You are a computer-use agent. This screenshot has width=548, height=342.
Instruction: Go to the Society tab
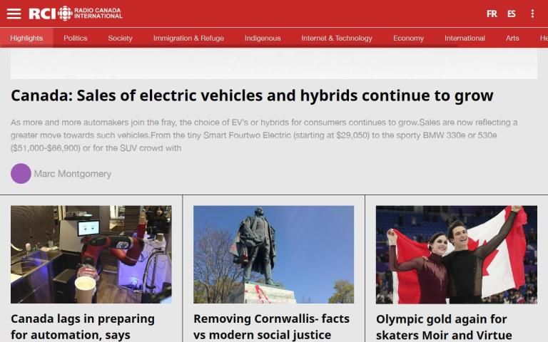120,38
